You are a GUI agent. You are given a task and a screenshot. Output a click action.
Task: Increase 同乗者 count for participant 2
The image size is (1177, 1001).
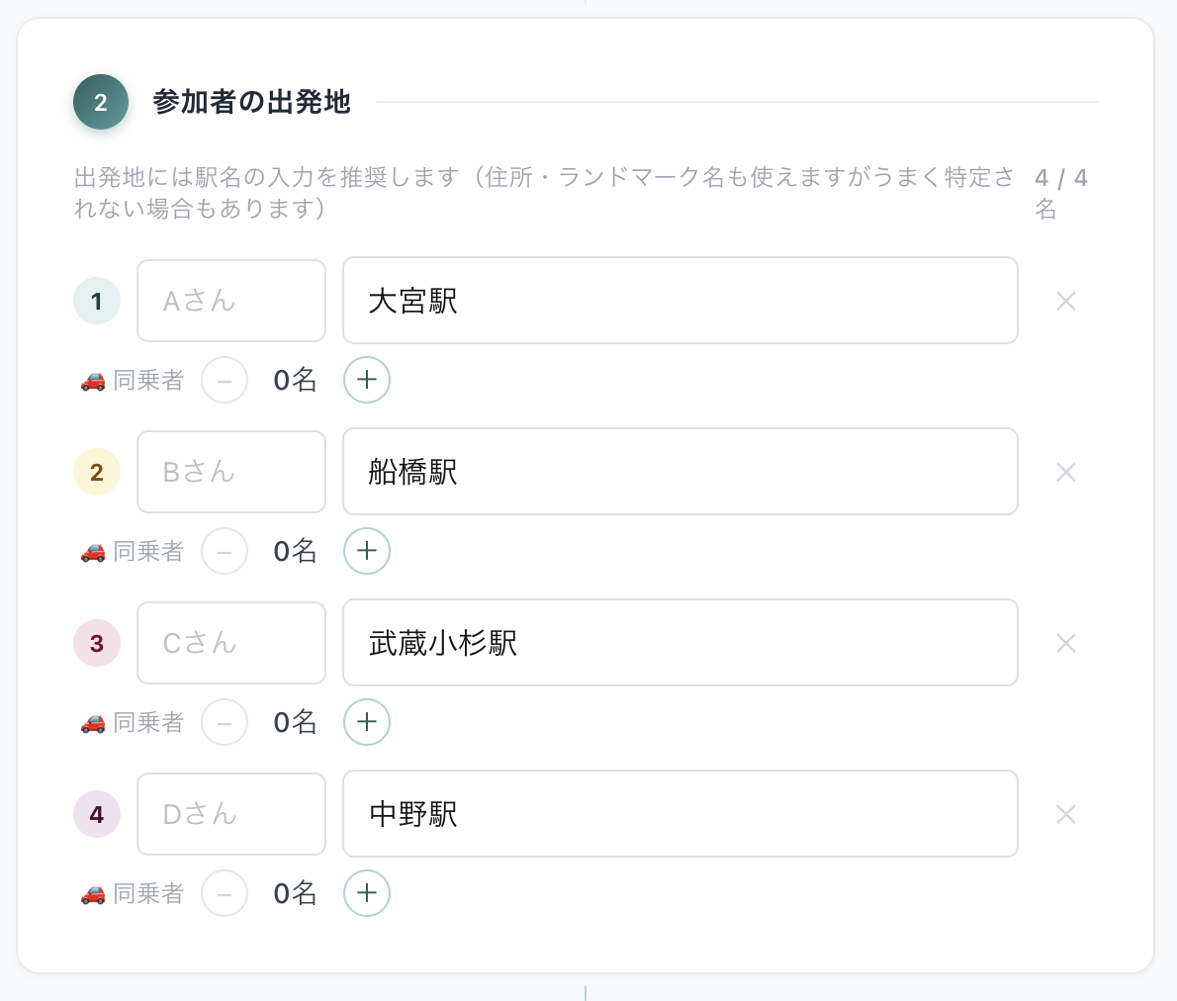tap(367, 551)
